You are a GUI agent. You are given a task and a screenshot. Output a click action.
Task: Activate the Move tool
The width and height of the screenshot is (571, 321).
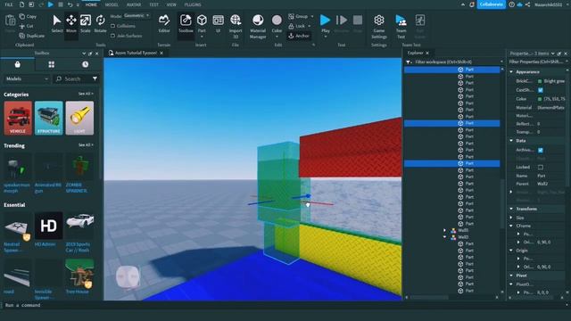(71, 24)
